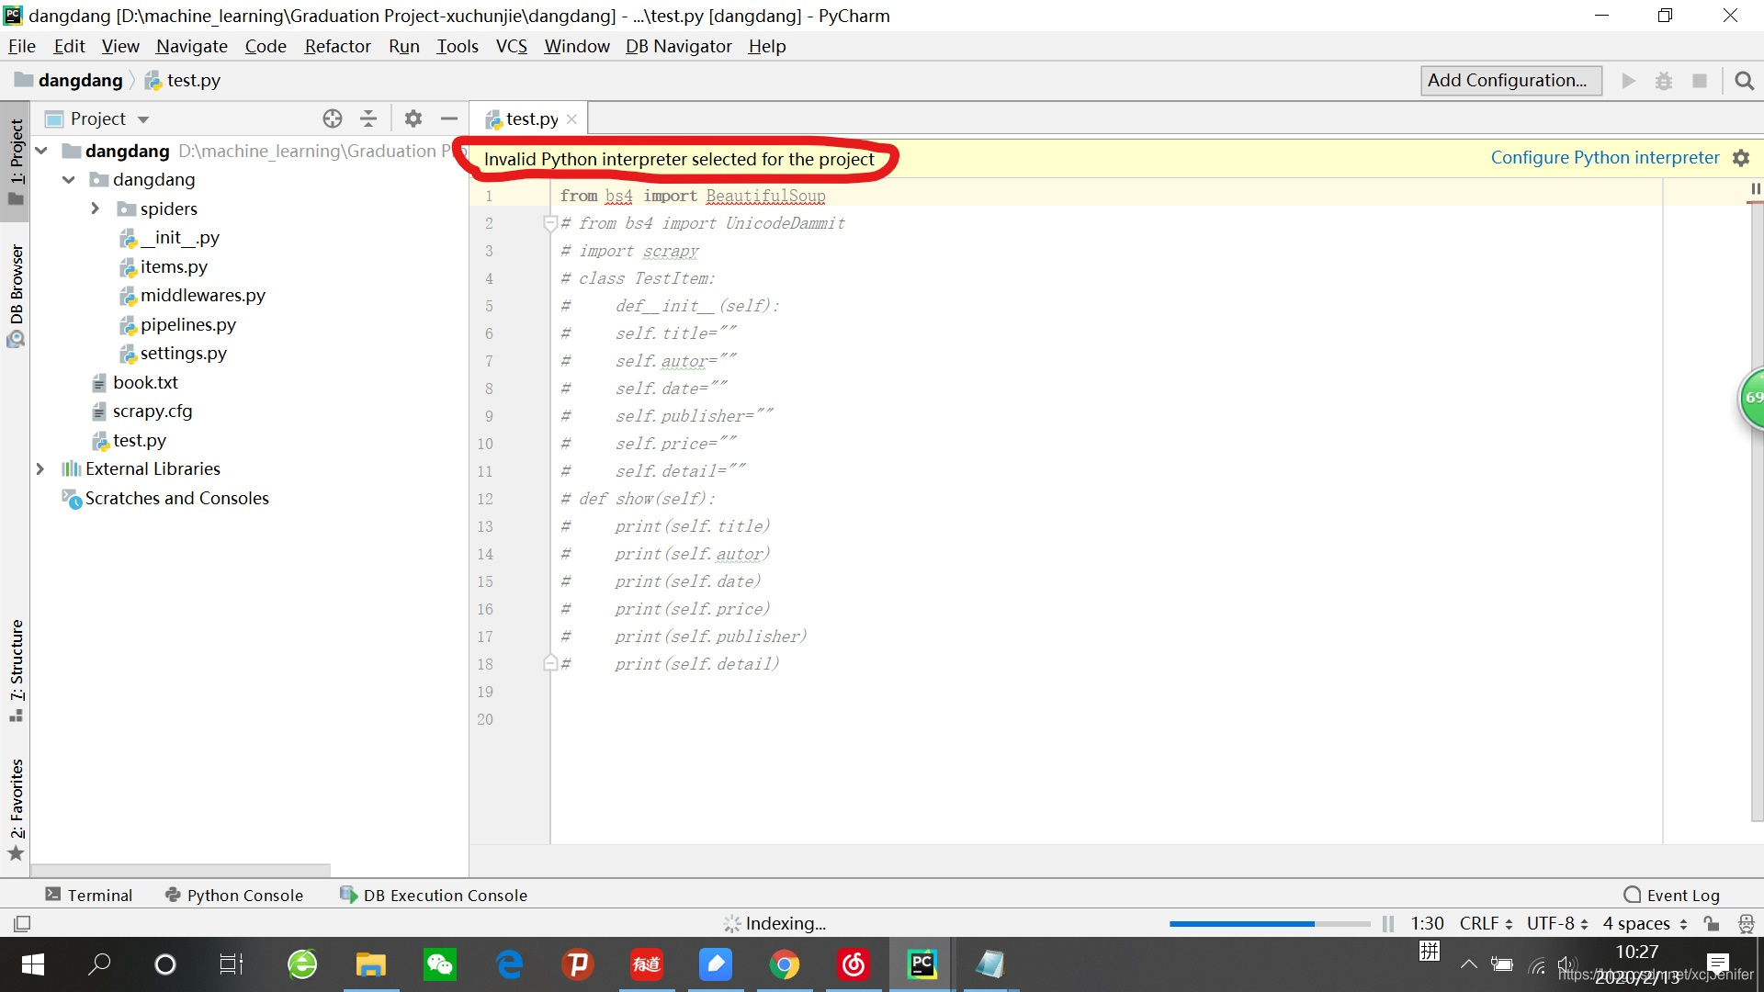
Task: Click the Project panel settings gear
Action: pos(413,118)
